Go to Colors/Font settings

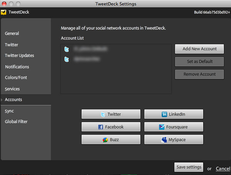[16, 77]
